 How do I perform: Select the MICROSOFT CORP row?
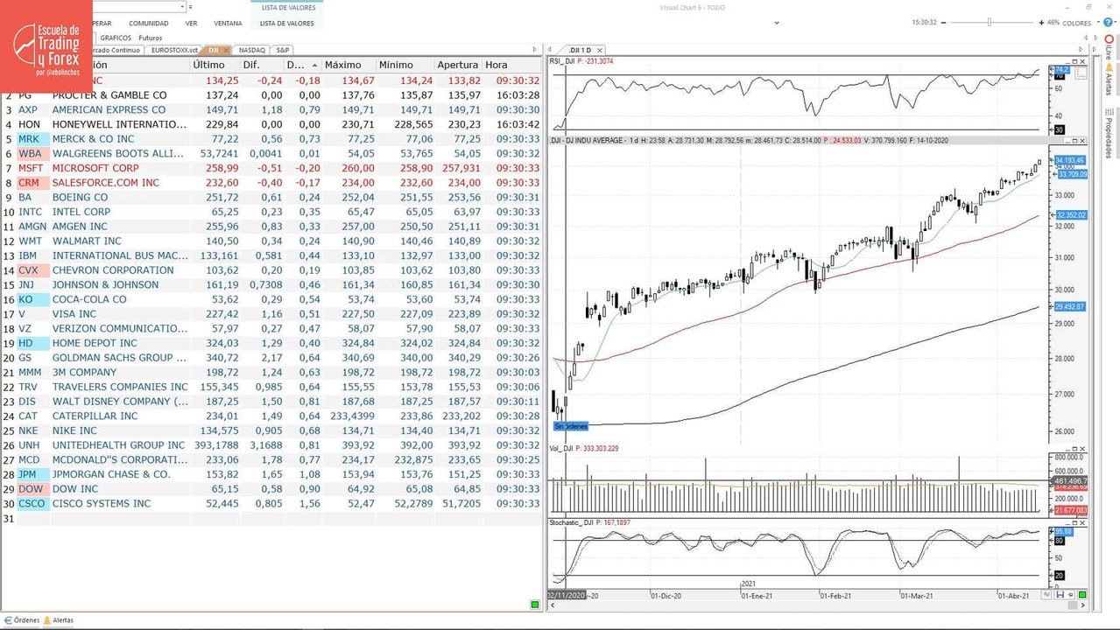click(271, 168)
